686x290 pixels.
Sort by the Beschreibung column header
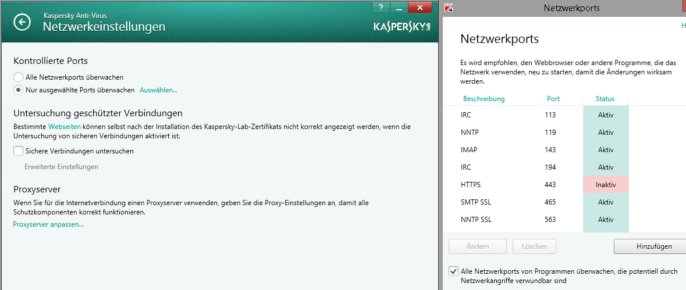point(484,99)
